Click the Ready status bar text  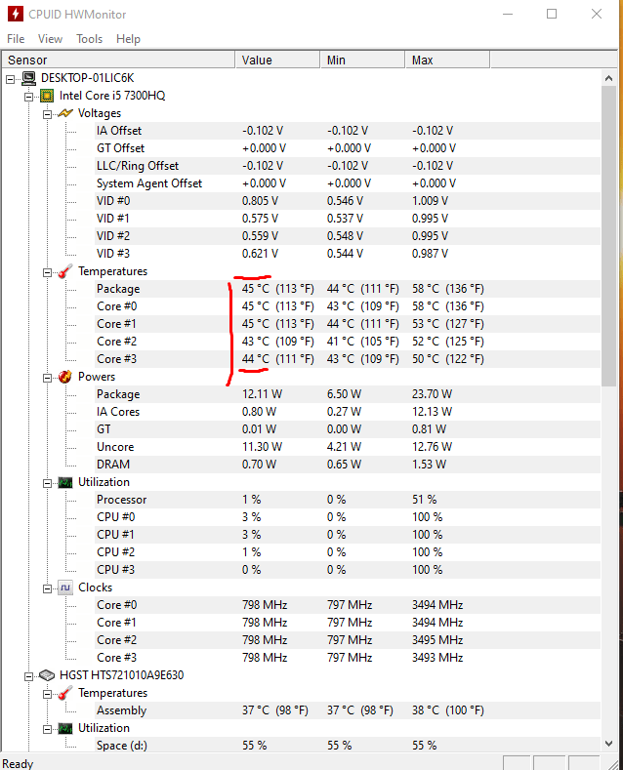click(x=18, y=763)
